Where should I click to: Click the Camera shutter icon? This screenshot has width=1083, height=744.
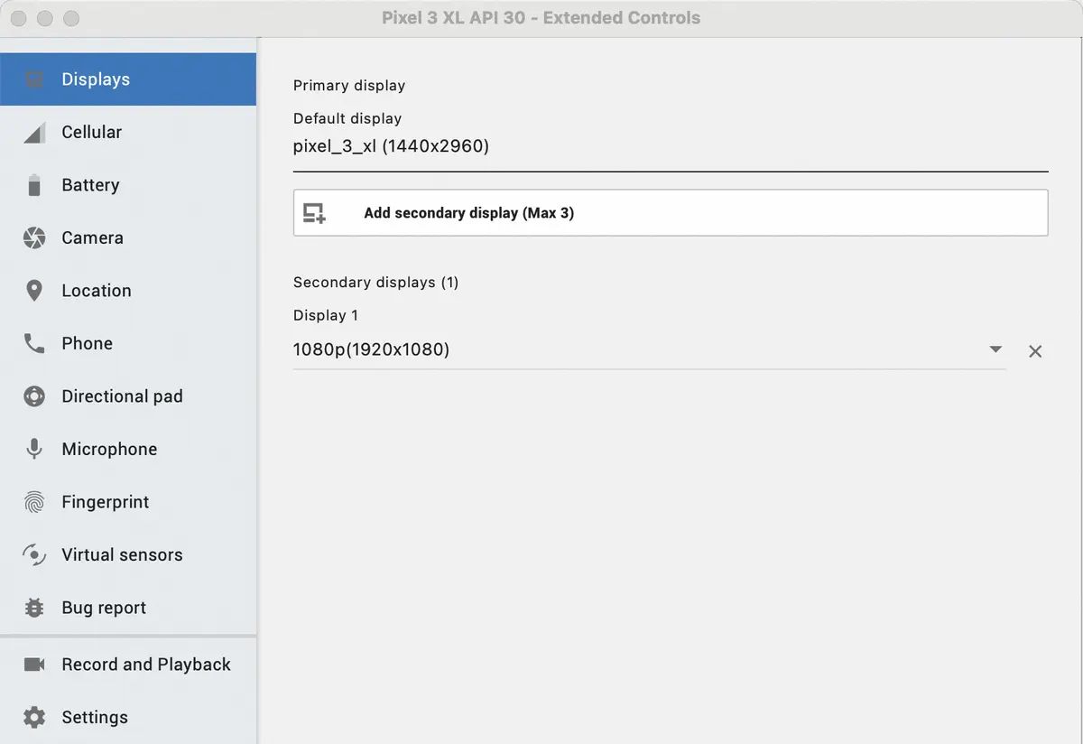pos(34,238)
